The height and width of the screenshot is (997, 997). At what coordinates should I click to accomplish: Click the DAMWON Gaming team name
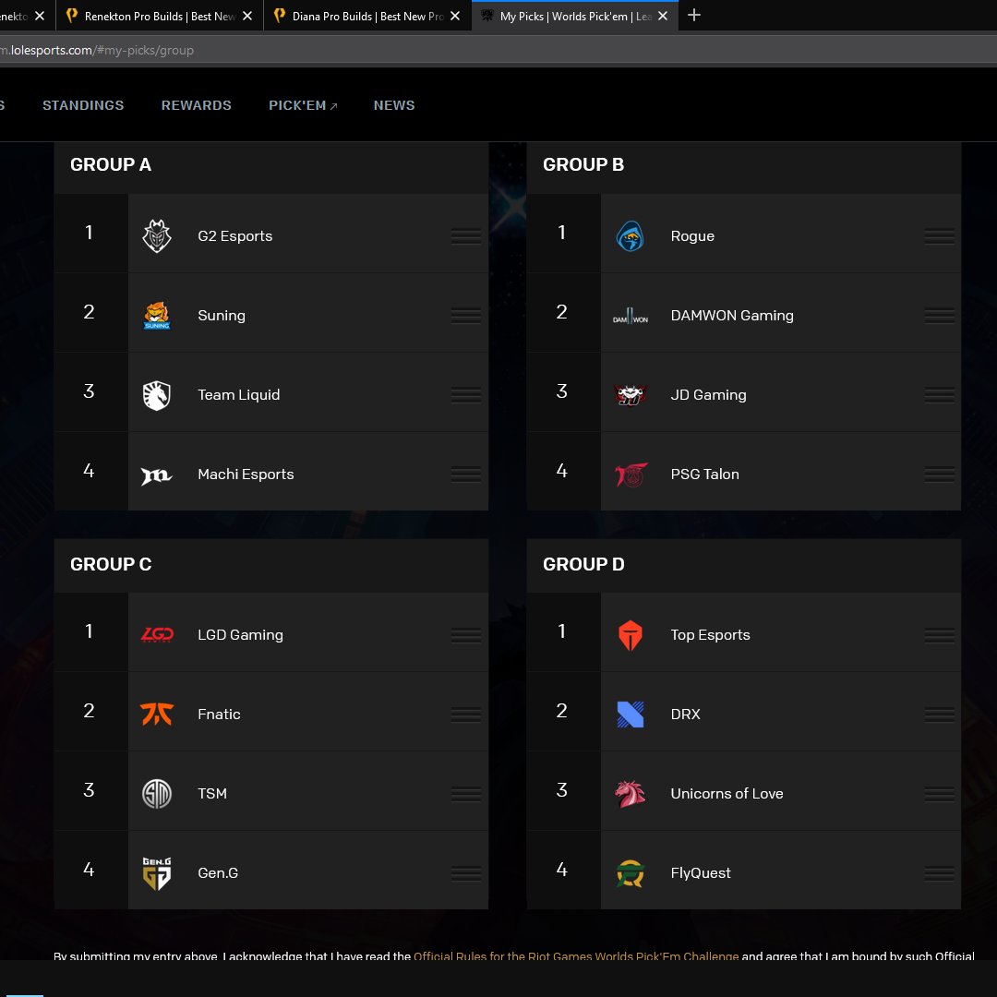click(732, 316)
